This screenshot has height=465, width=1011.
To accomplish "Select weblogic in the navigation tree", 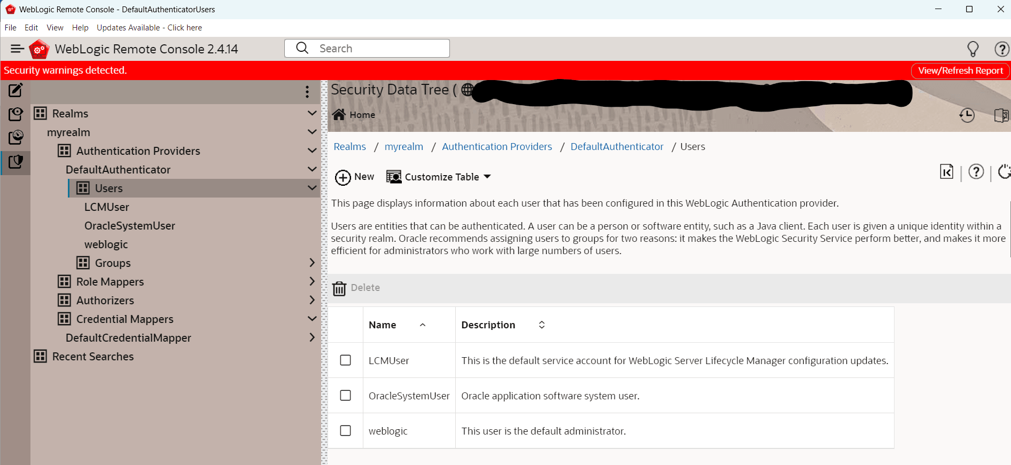I will point(106,245).
